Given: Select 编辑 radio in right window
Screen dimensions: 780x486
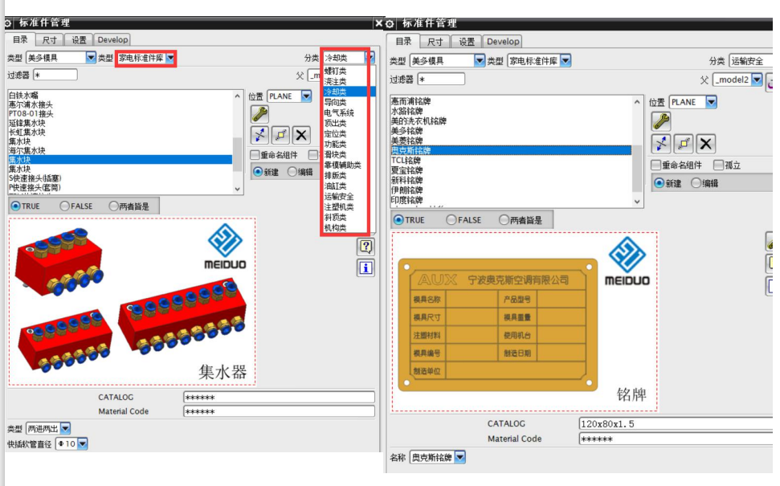Looking at the screenshot, I should (696, 183).
